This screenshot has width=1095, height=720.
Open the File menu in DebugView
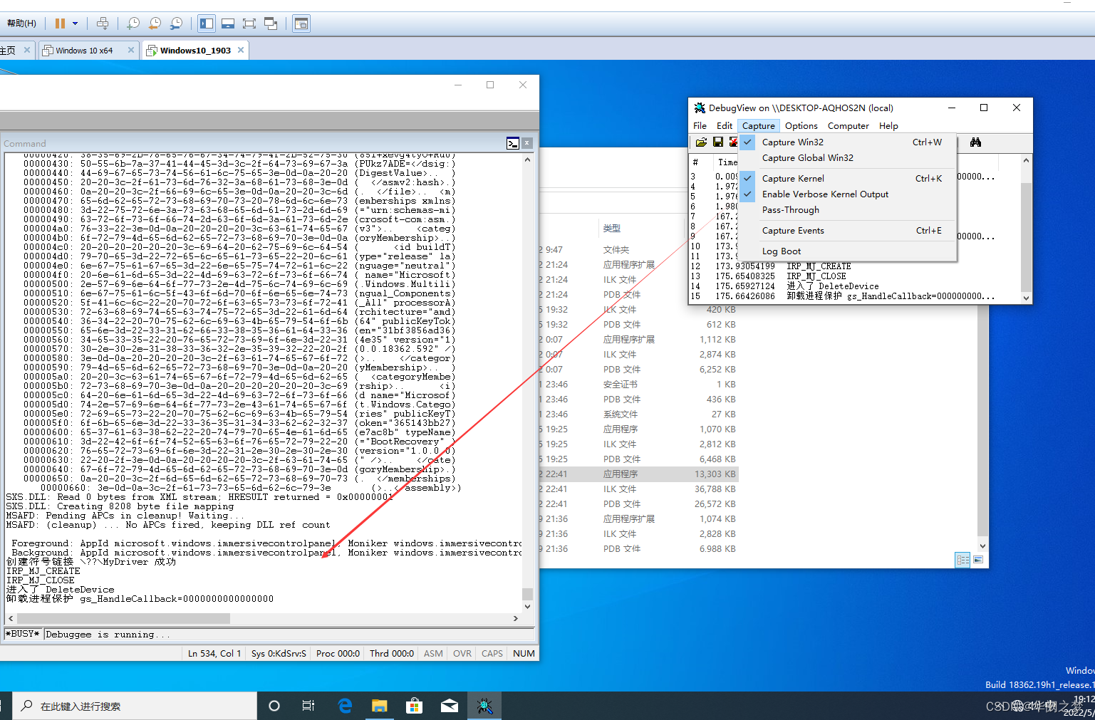pos(700,125)
